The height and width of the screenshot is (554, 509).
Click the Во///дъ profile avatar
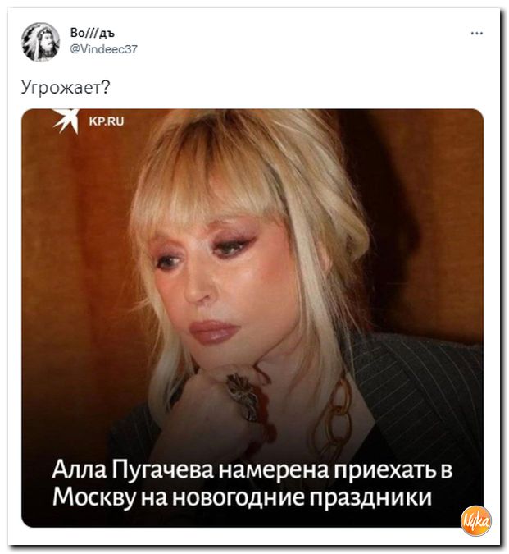[x=40, y=42]
